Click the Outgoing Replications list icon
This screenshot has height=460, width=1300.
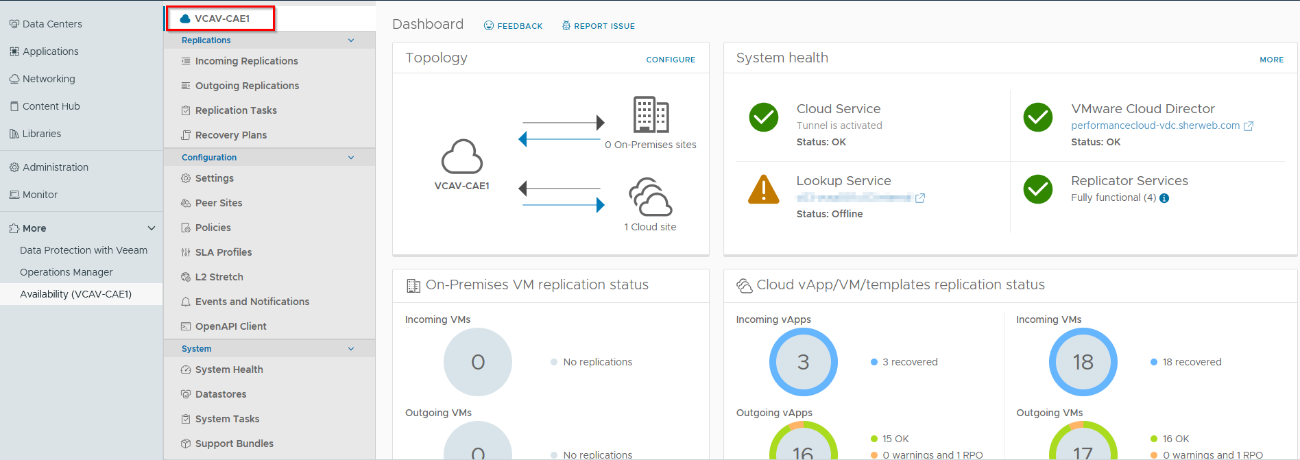186,86
